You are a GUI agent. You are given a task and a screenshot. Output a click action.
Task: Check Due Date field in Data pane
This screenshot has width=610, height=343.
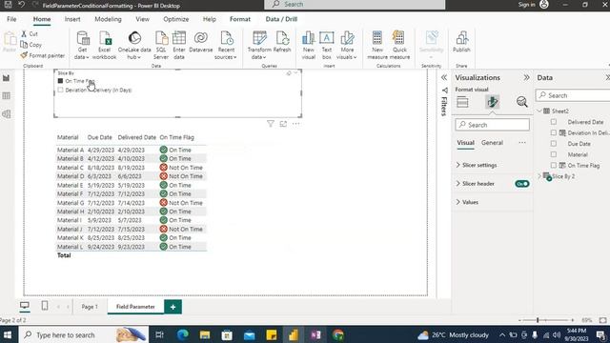click(x=554, y=144)
